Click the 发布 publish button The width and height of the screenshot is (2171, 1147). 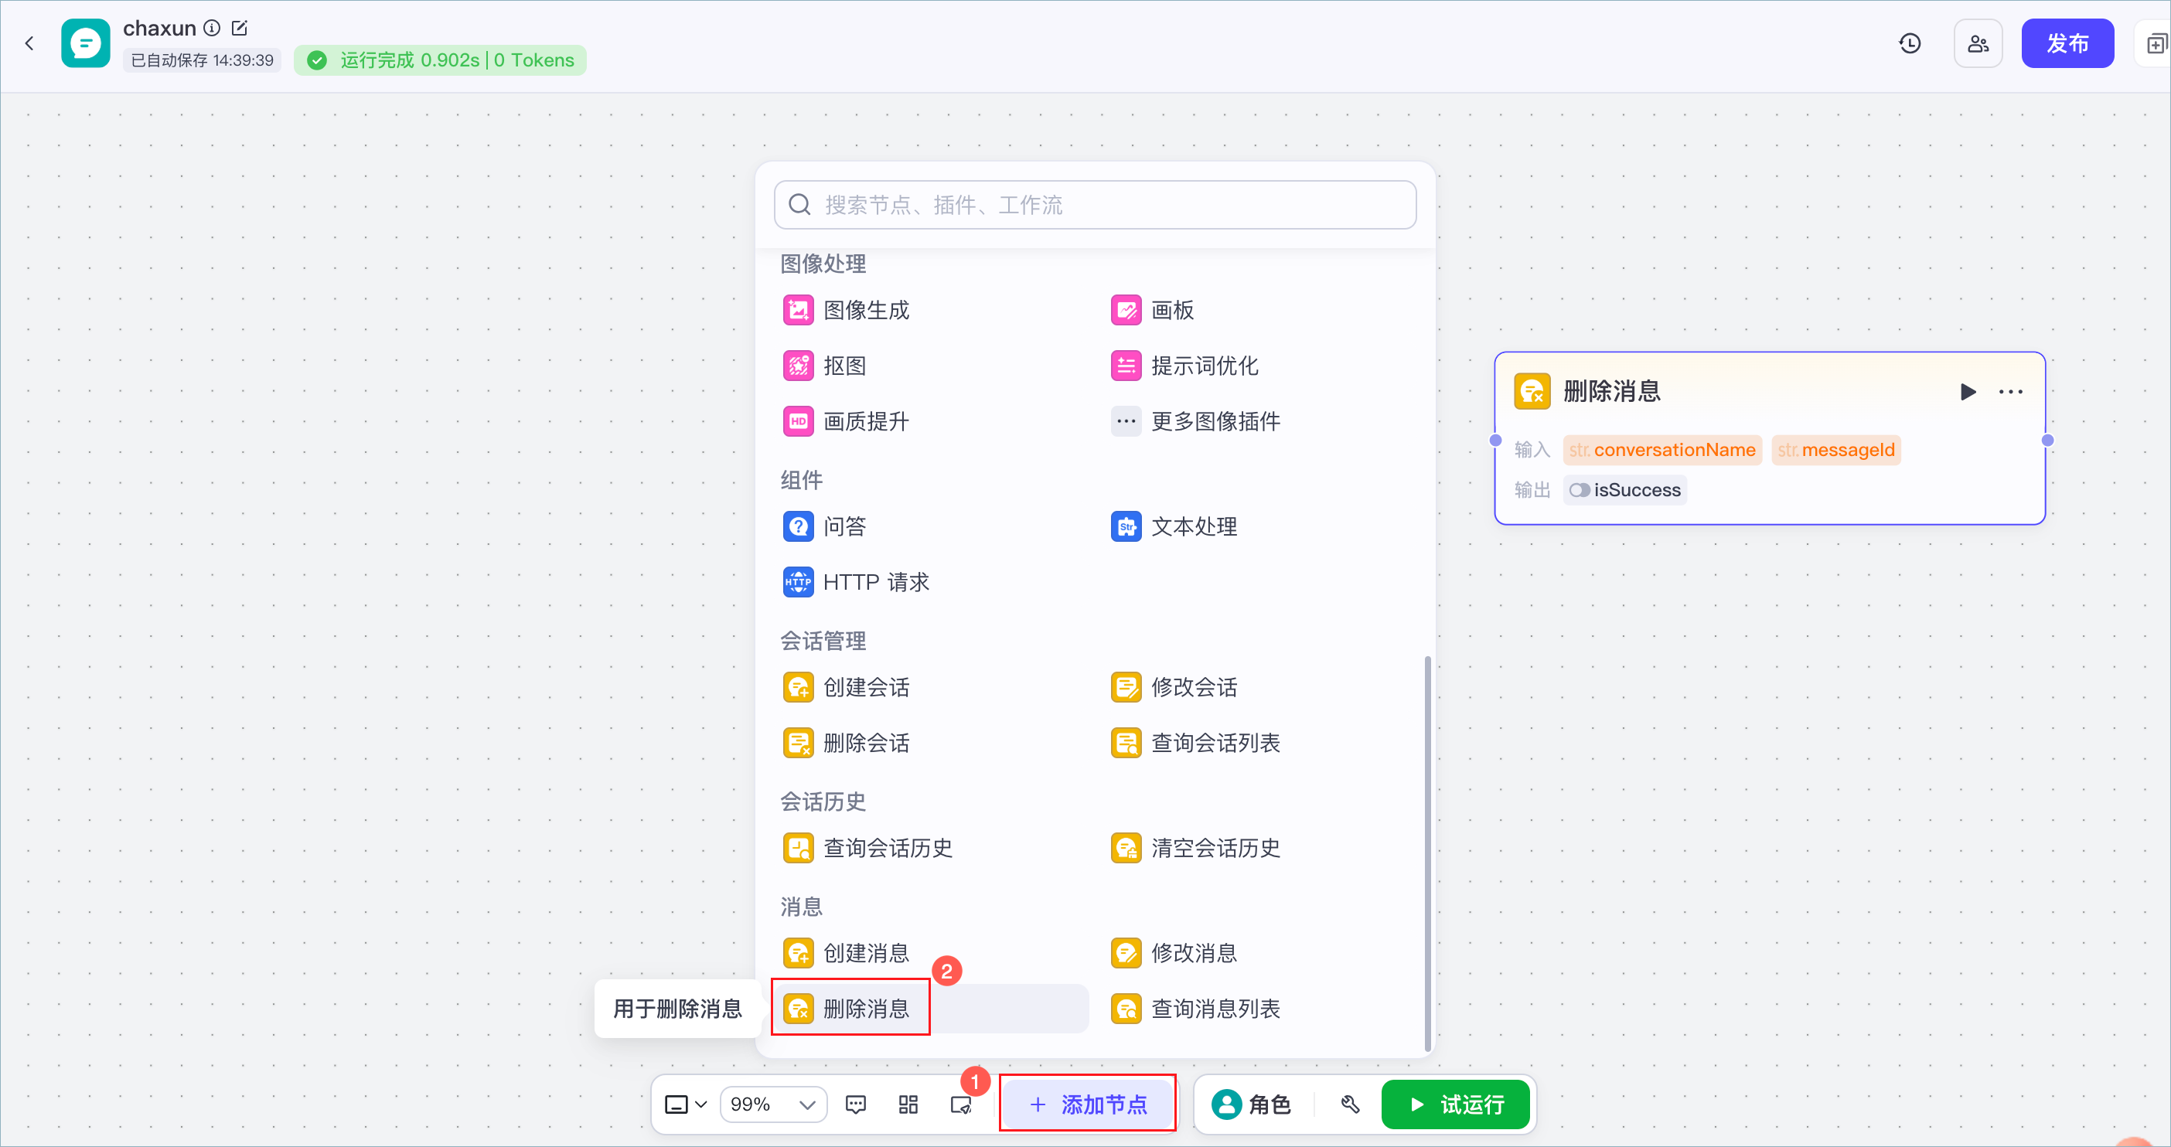click(x=2067, y=43)
